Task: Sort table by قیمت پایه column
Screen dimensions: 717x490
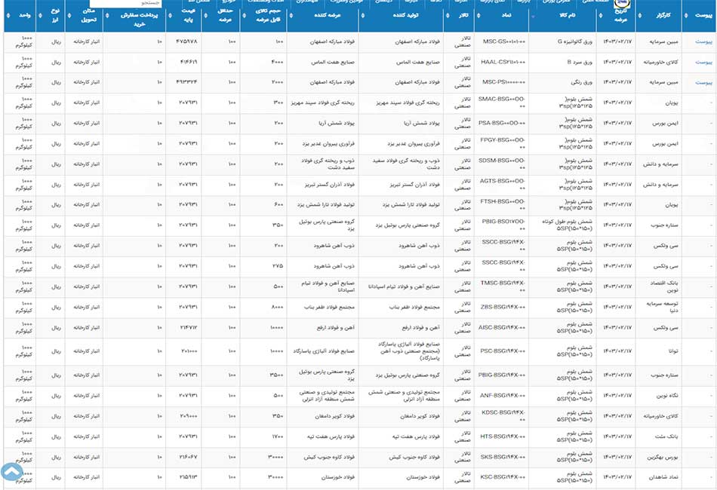Action: (183, 16)
